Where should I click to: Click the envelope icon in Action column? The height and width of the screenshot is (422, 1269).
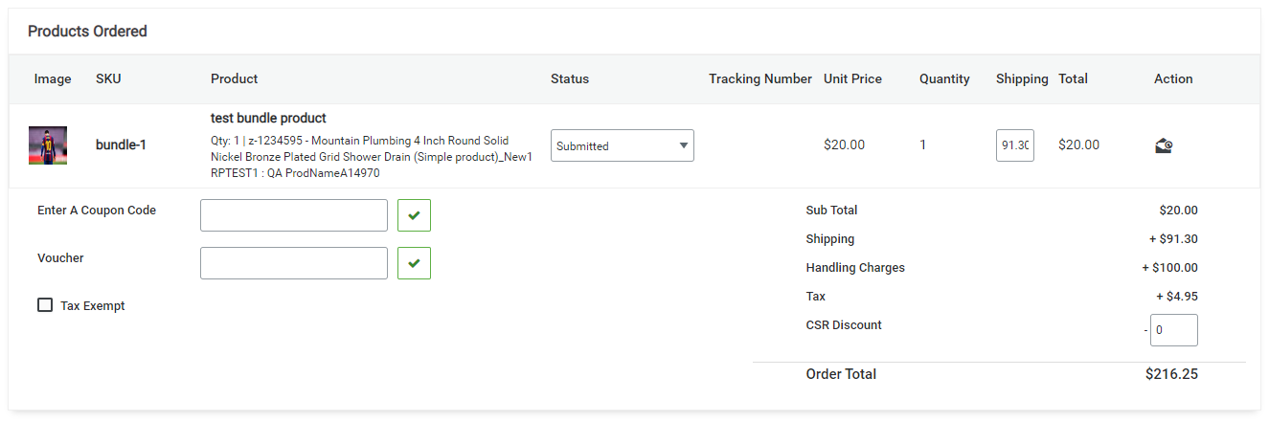pos(1164,145)
